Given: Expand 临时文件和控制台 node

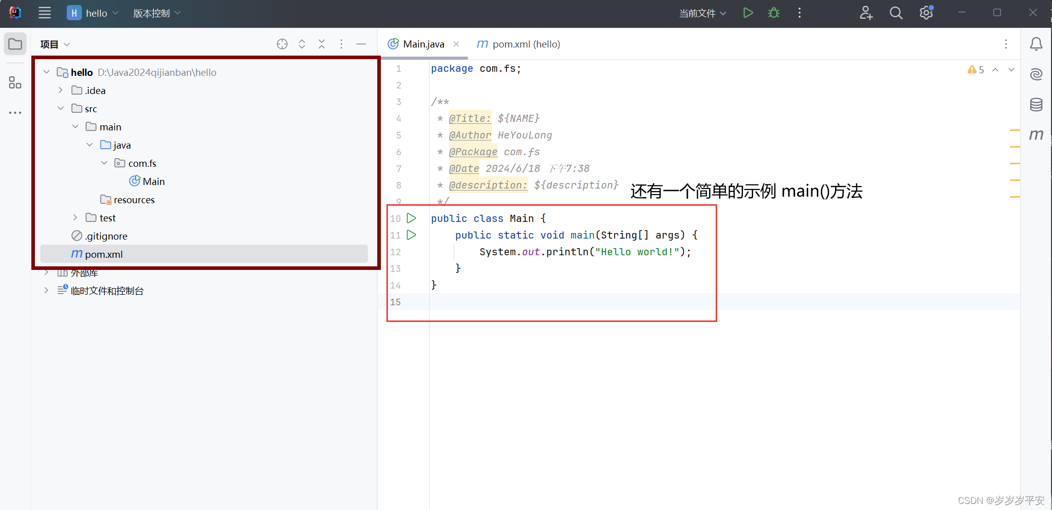Looking at the screenshot, I should click(47, 290).
